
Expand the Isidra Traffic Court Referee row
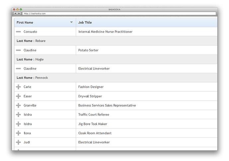click(18, 115)
